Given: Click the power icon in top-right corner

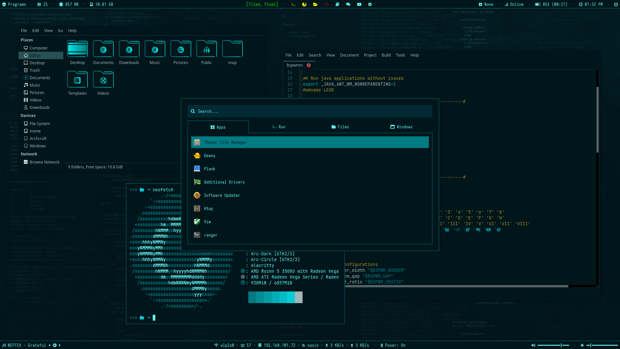Looking at the screenshot, I should click(616, 5).
